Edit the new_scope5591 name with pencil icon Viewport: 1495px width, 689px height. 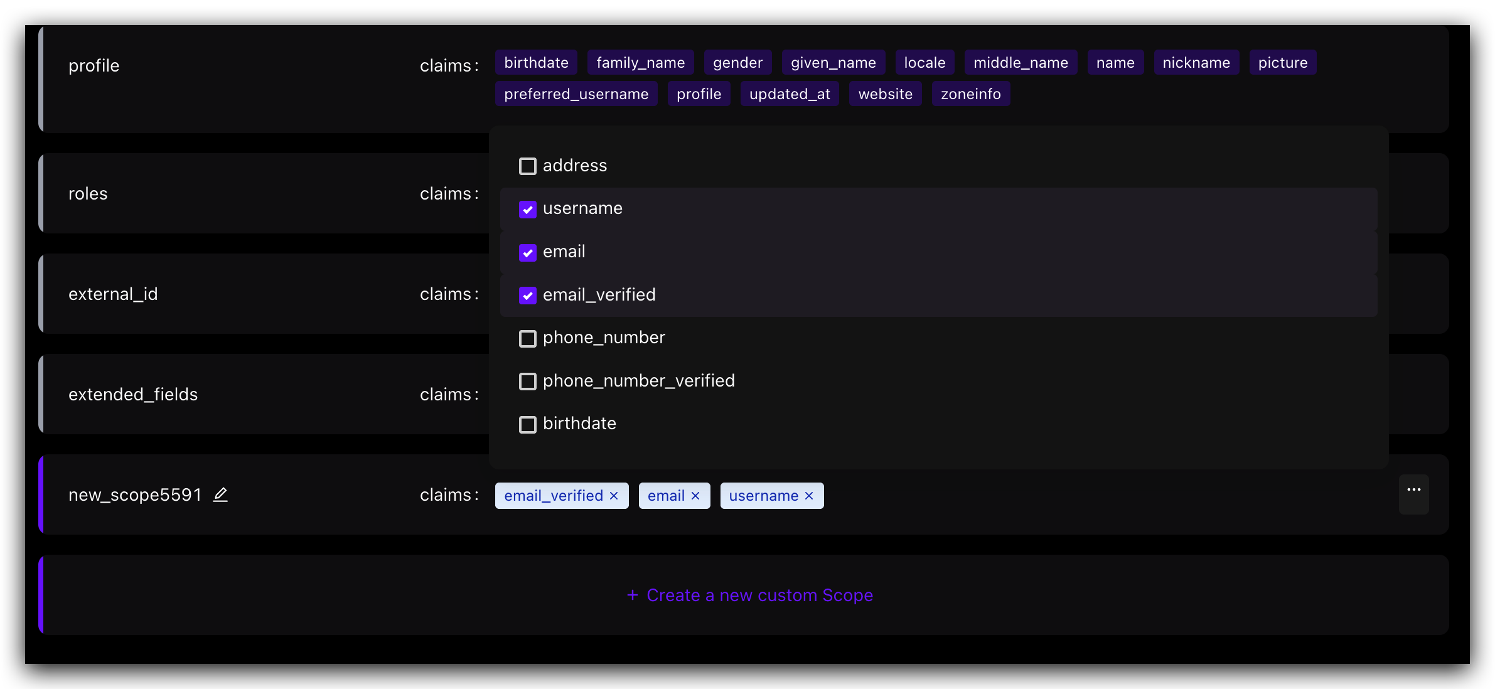(220, 495)
